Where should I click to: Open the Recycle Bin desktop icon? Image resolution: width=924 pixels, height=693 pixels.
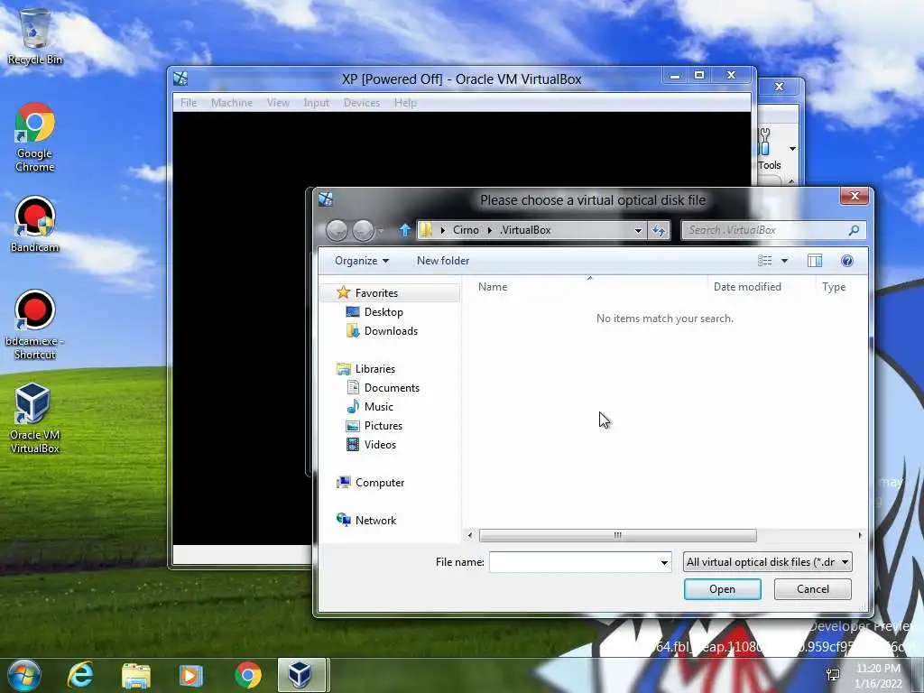(x=34, y=36)
